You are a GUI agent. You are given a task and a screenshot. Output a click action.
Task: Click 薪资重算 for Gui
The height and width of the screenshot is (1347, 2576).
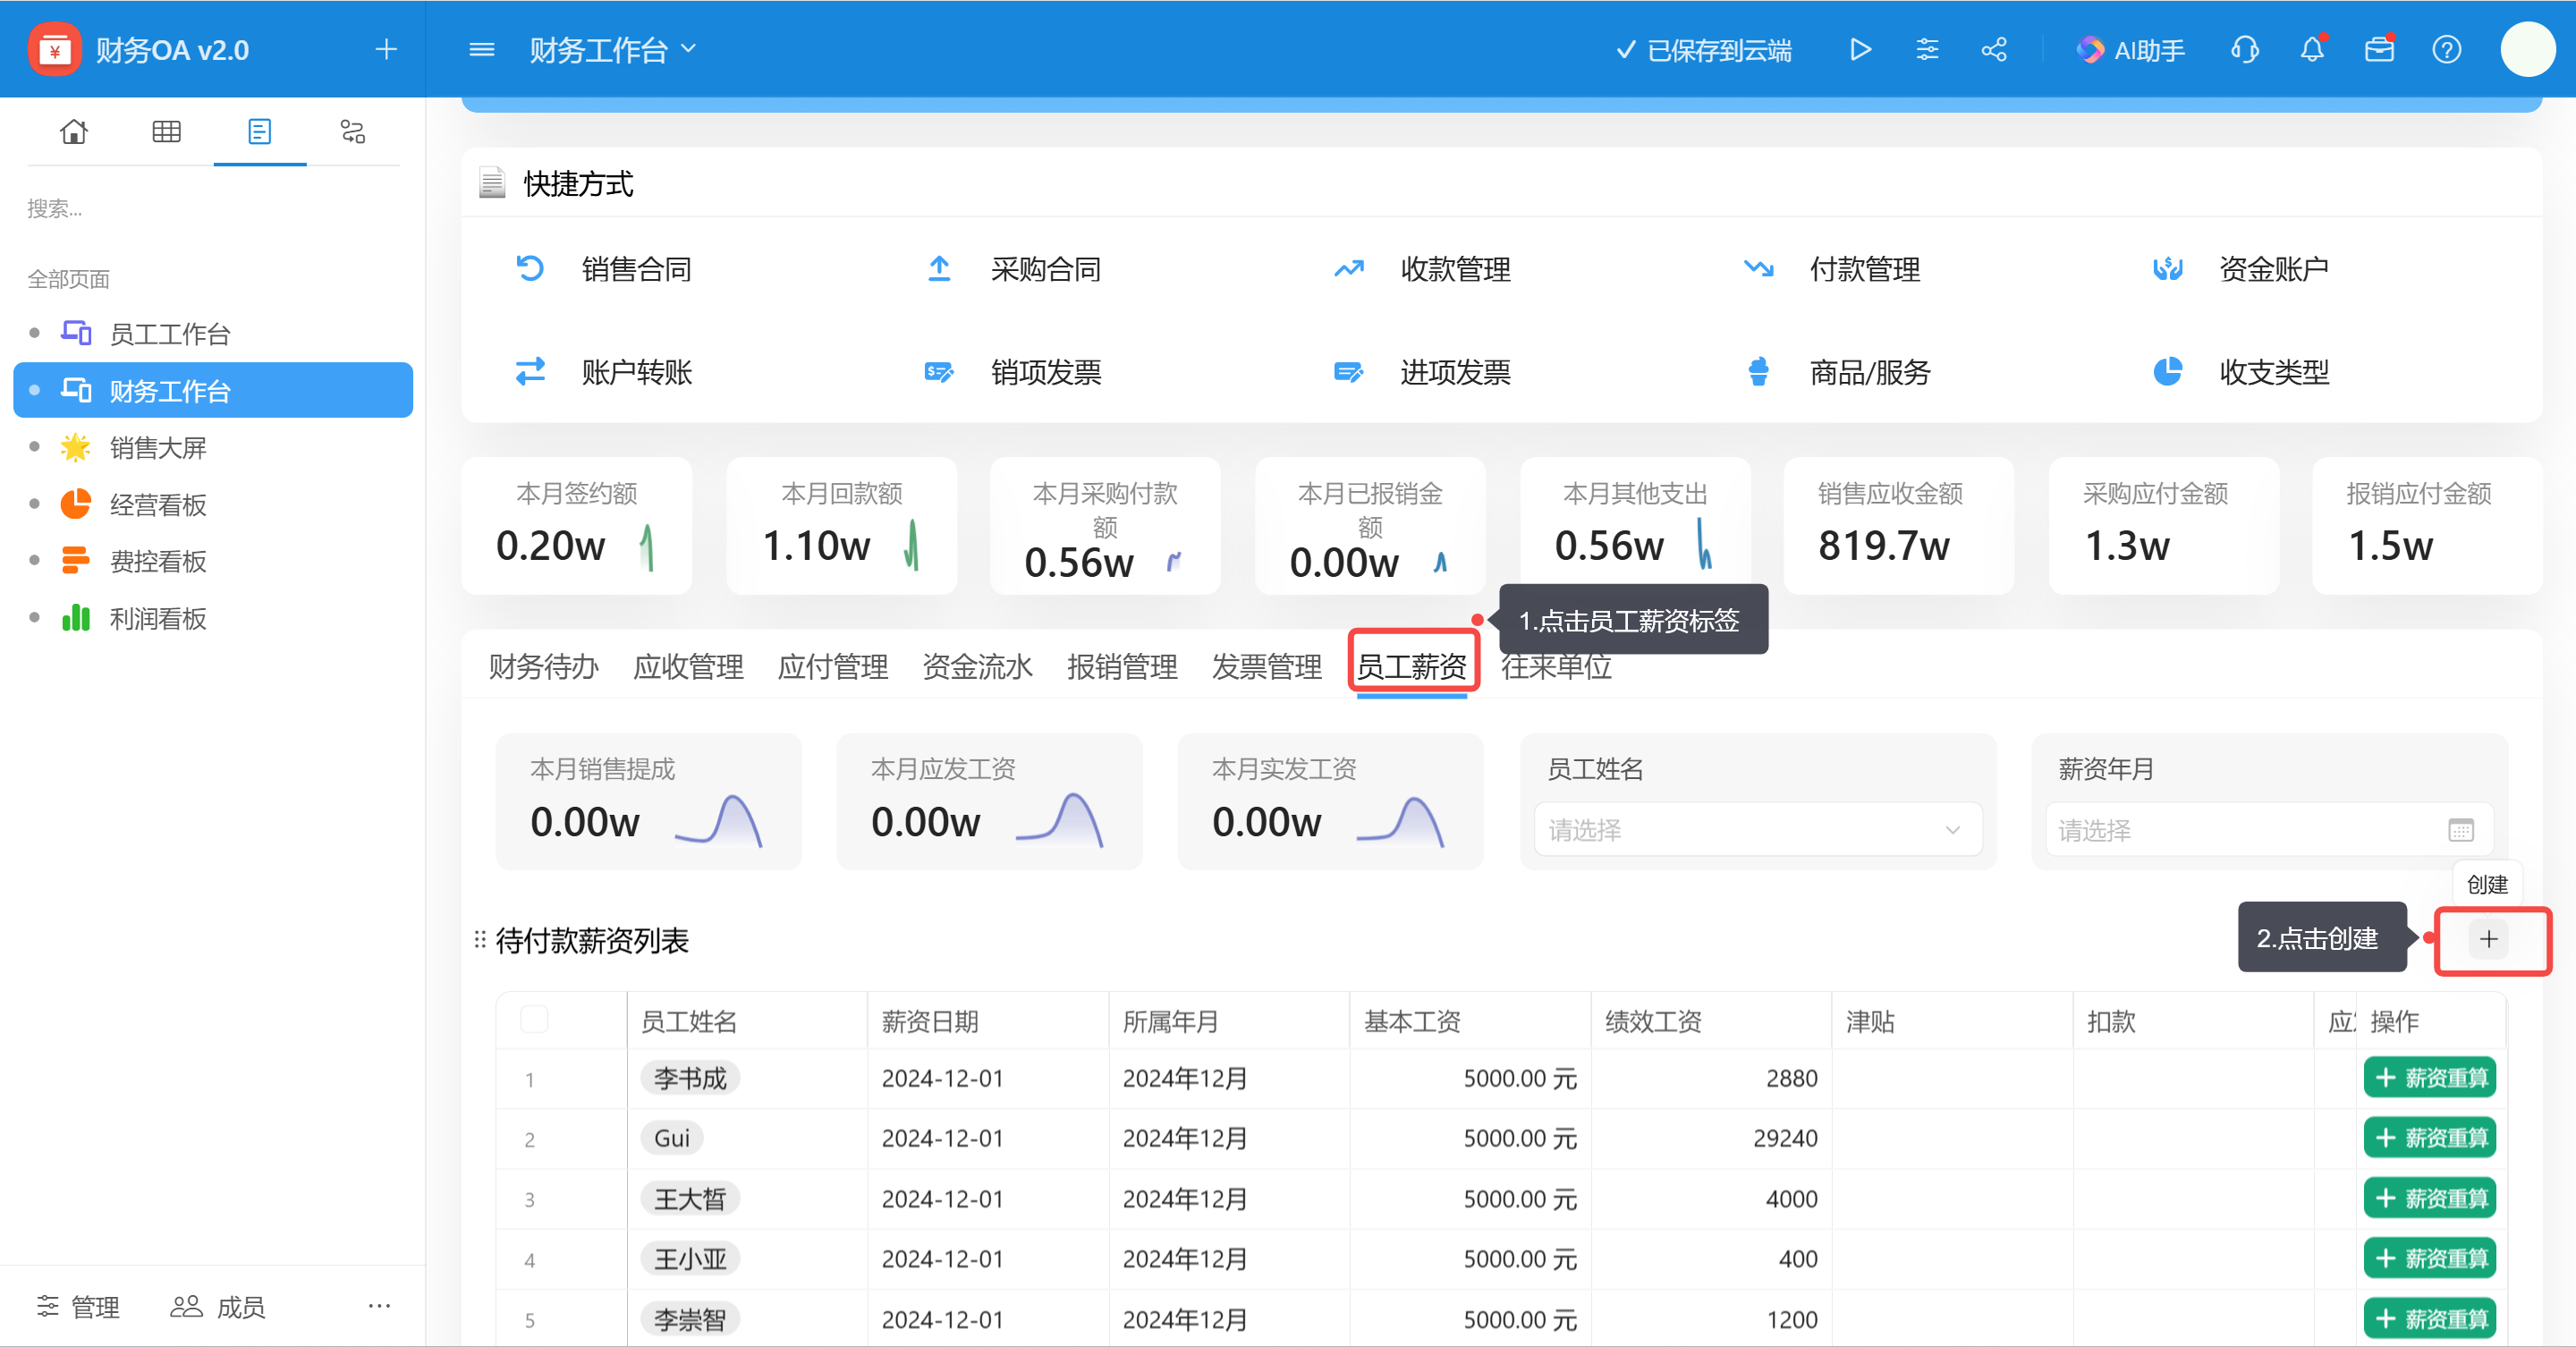(2429, 1137)
